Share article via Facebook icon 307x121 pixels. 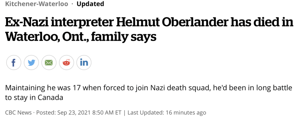pos(14,62)
